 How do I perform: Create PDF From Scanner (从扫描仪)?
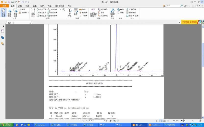[x=103, y=9]
